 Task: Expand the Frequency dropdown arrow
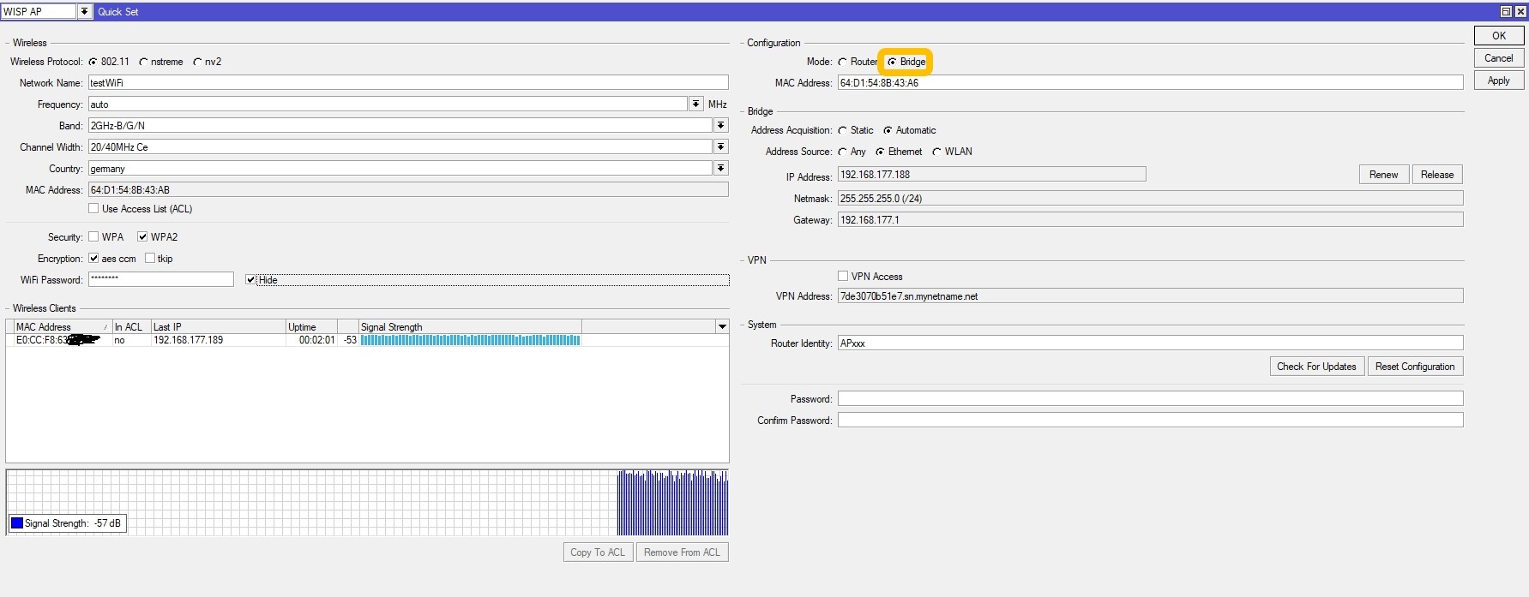pyautogui.click(x=695, y=104)
